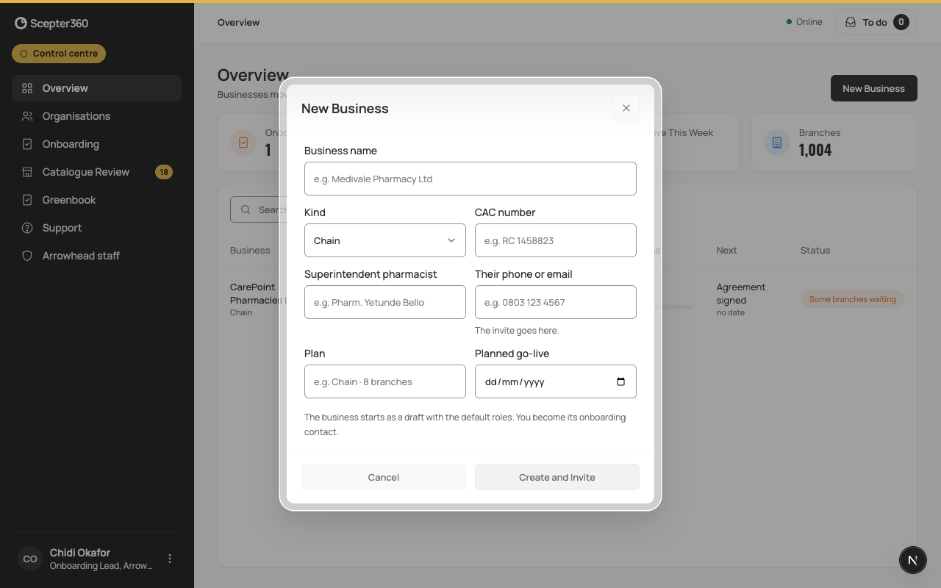The height and width of the screenshot is (588, 941).
Task: Open Catalogue Review in sidebar
Action: (96, 172)
